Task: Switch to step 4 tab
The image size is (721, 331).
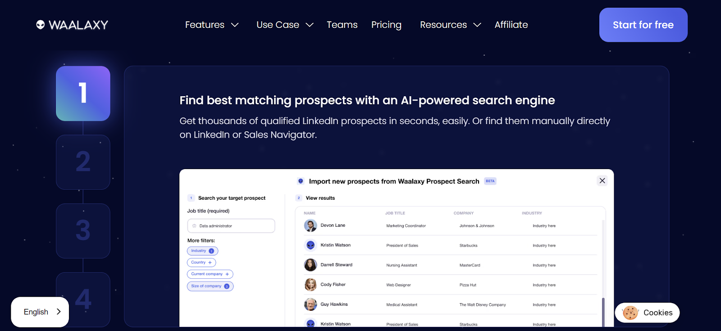Action: 83,299
